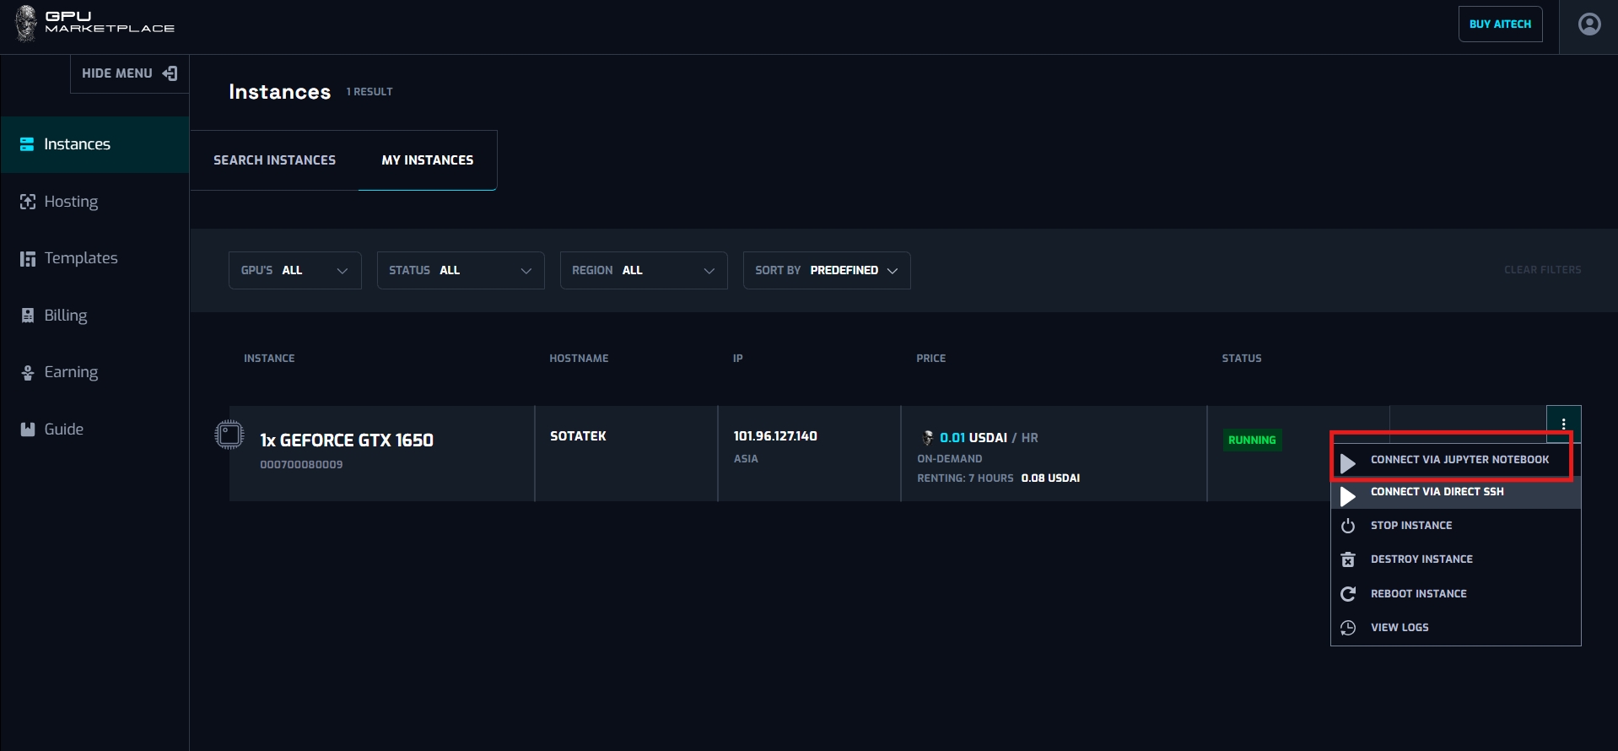Viewport: 1618px width, 751px height.
Task: Open the Earning sidebar page
Action: [71, 372]
